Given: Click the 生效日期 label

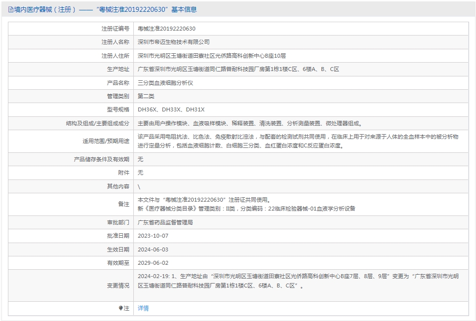Looking at the screenshot, I should coord(118,250).
